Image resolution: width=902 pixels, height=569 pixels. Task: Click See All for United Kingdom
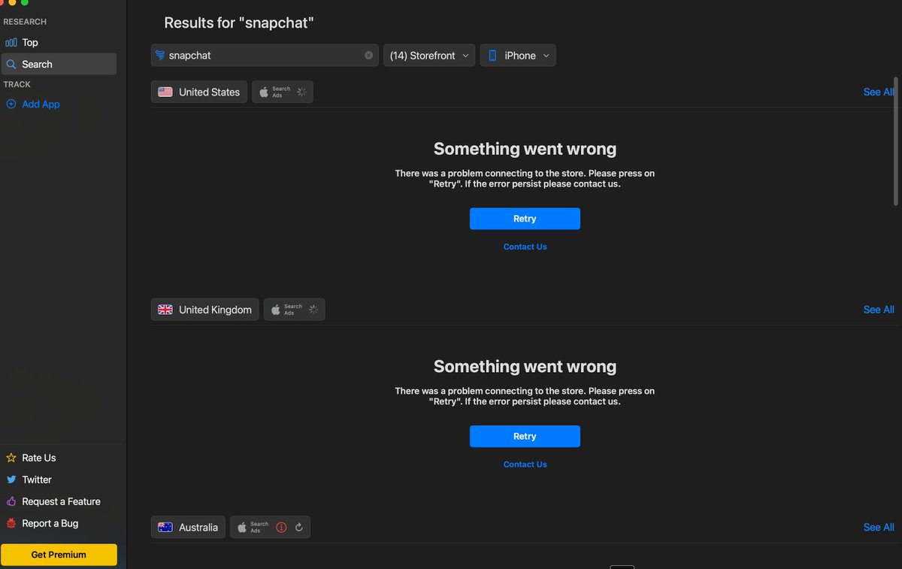pyautogui.click(x=879, y=310)
